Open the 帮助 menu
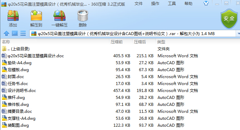Image resolution: width=240 pixels, height=130 pixels. click(188, 3)
